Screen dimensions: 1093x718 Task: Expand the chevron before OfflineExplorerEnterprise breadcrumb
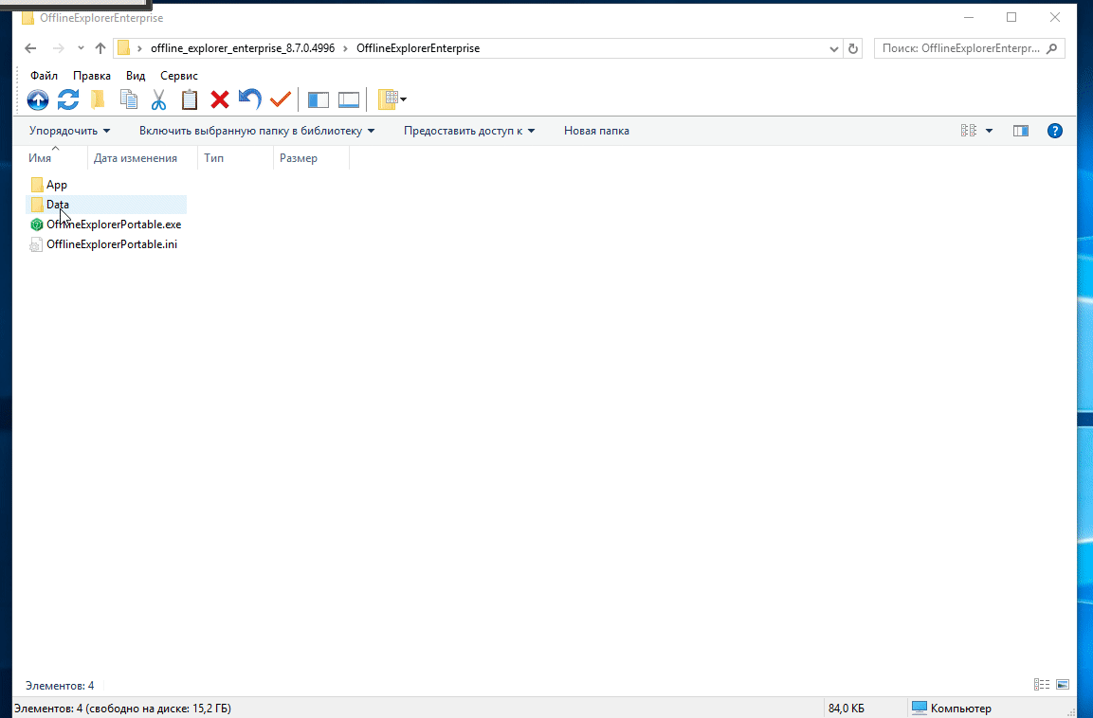[345, 48]
